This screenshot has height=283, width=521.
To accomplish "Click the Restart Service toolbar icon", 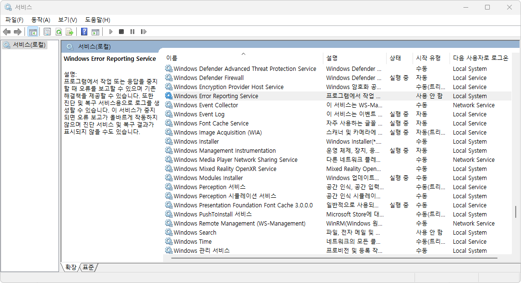I will (x=143, y=32).
